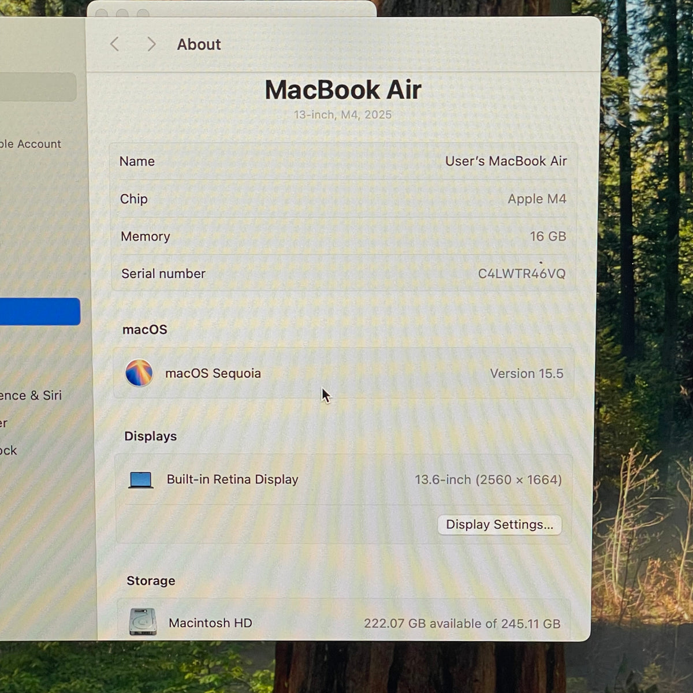This screenshot has height=693, width=693.
Task: Click the serial number C4LWTR46VQ
Action: point(521,273)
